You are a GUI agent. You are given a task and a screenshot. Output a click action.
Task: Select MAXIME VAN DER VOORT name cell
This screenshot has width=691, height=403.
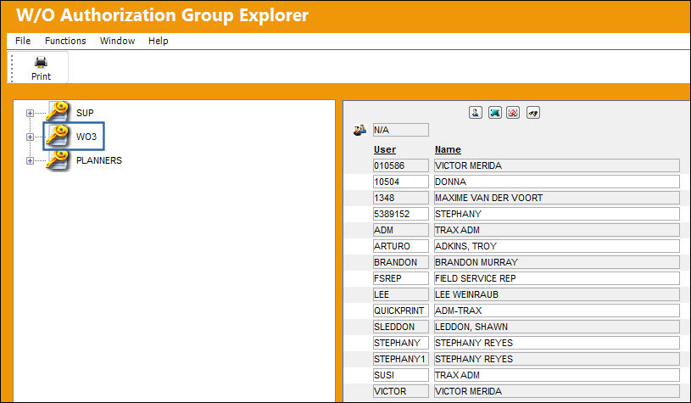[556, 198]
